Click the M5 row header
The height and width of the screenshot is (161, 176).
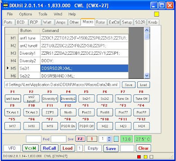tap(12, 68)
